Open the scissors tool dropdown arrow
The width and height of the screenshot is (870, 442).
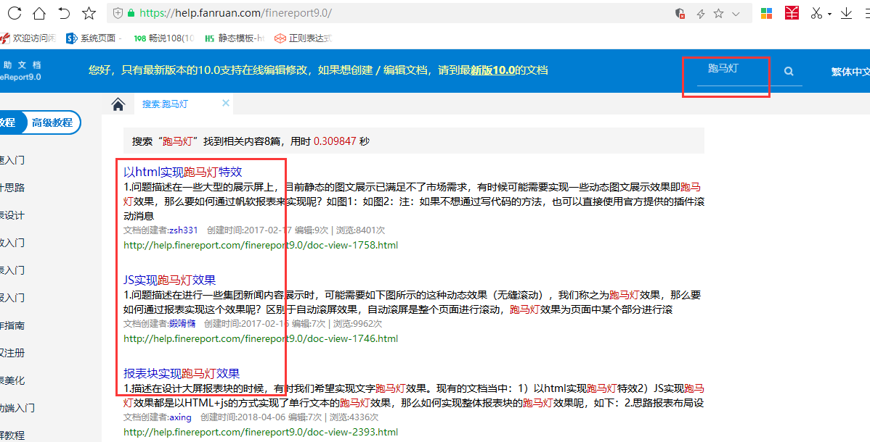[829, 14]
